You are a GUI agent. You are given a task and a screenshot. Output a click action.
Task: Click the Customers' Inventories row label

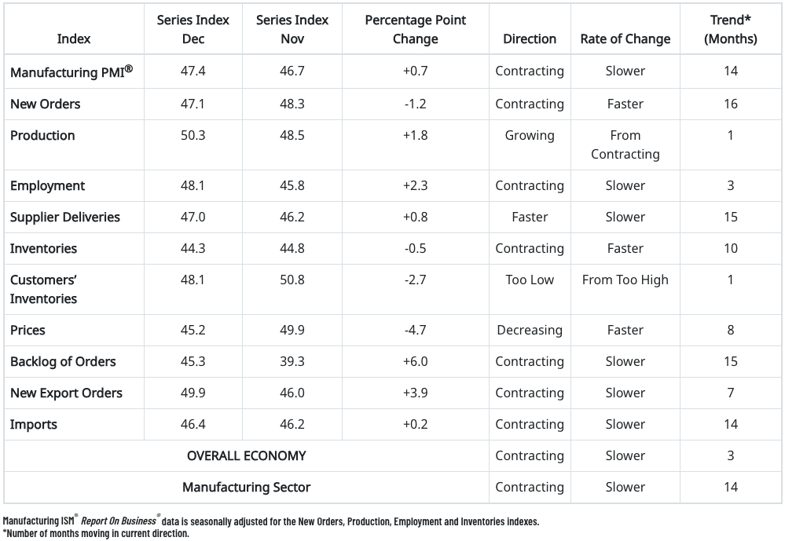coord(43,289)
